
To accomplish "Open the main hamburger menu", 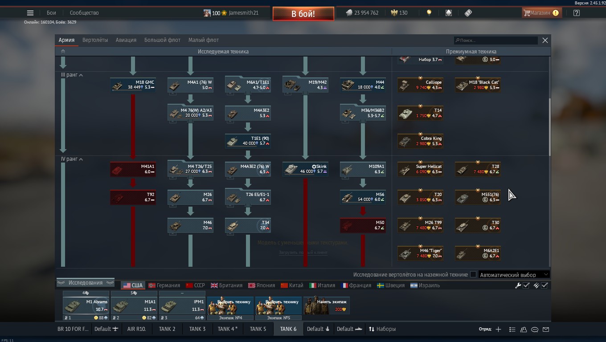I will tap(30, 13).
